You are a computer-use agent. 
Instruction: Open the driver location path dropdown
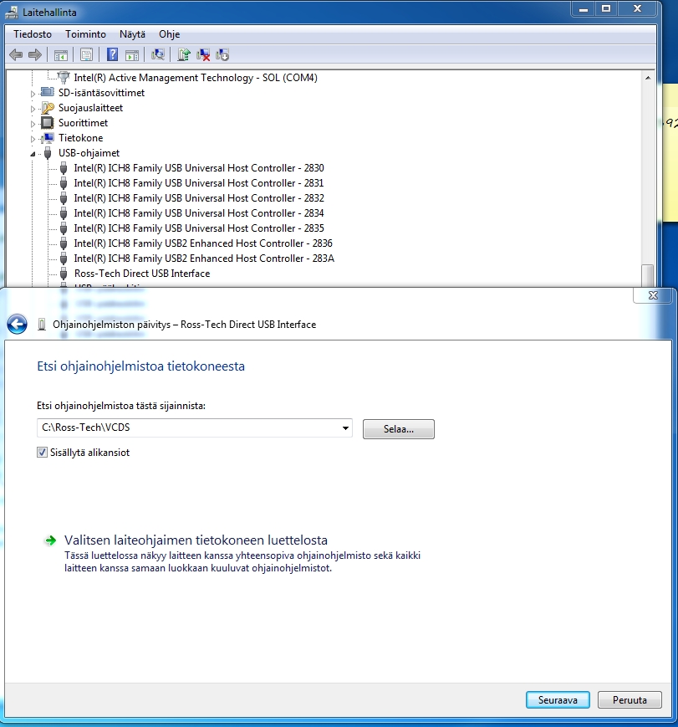pos(345,428)
